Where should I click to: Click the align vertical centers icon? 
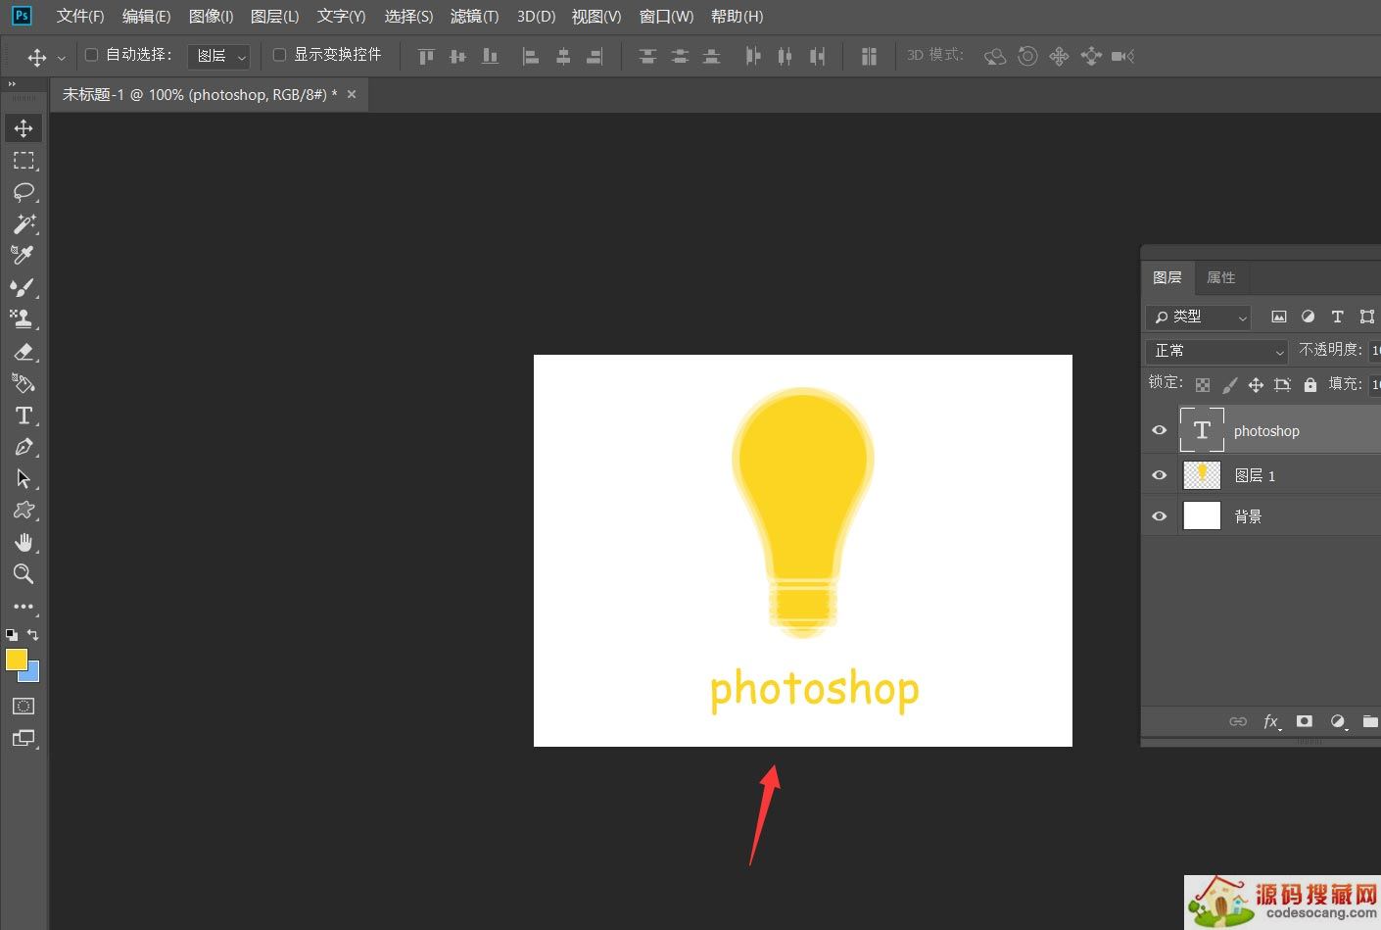(457, 57)
